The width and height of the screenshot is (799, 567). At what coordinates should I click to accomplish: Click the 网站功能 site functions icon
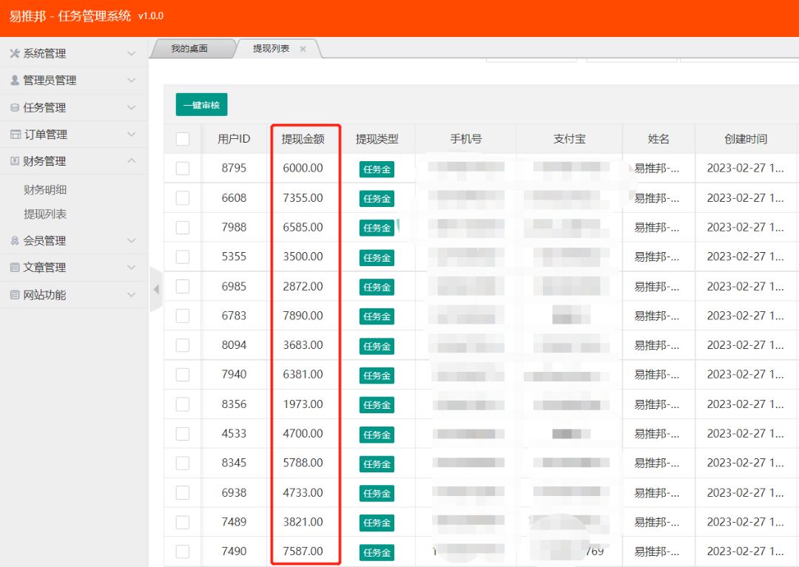(x=16, y=294)
